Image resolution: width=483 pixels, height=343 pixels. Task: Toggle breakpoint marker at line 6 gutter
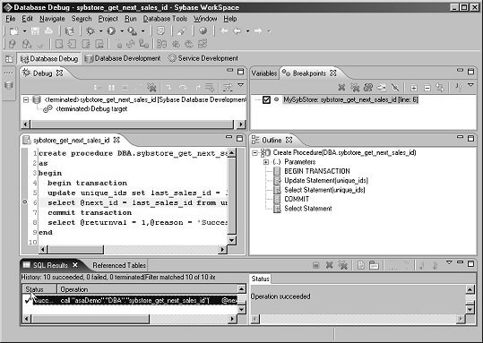point(25,202)
